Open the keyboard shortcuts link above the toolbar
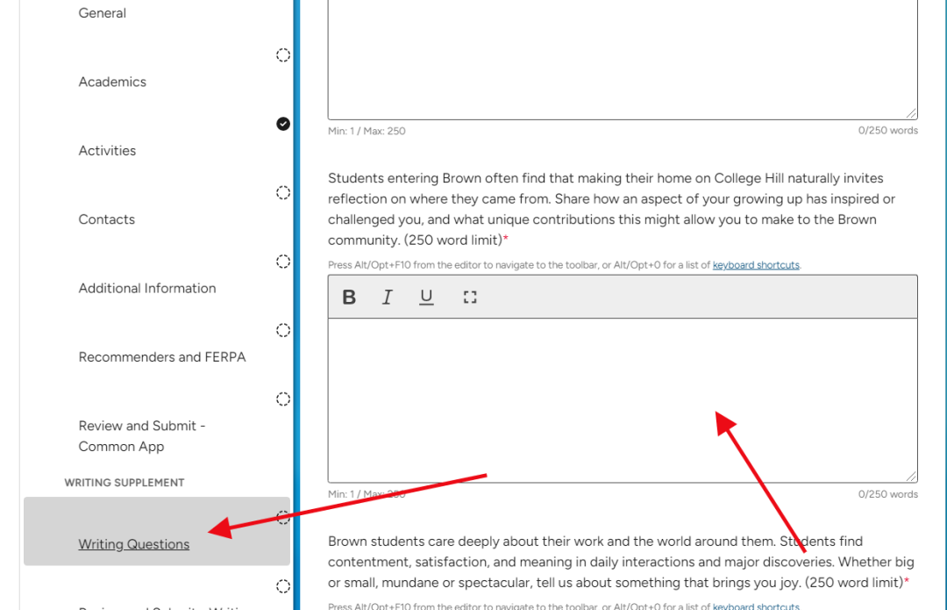The height and width of the screenshot is (610, 947). point(756,265)
